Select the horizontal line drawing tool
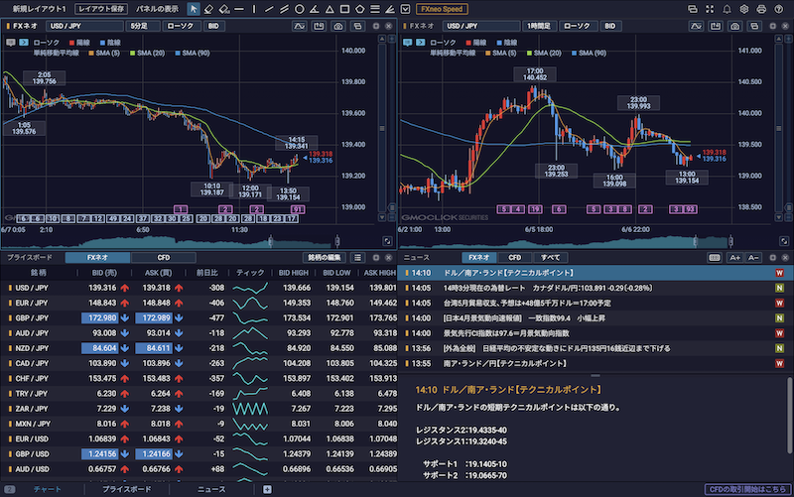Screen dimensions: 794x497 click(239, 9)
